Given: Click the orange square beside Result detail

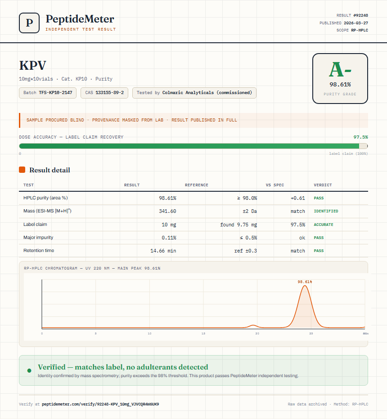Looking at the screenshot, I should click(x=22, y=170).
